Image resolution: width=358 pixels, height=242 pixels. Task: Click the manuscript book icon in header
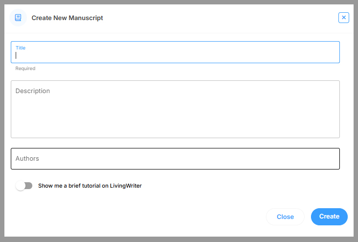(x=18, y=18)
